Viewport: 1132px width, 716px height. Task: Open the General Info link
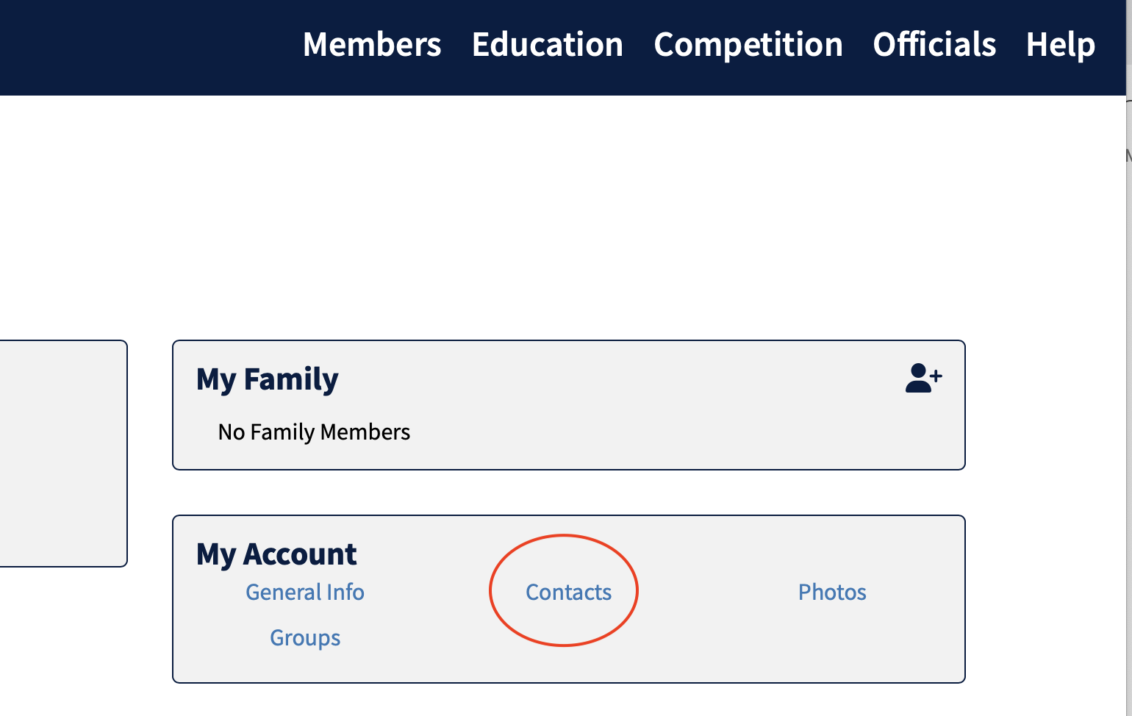(304, 592)
